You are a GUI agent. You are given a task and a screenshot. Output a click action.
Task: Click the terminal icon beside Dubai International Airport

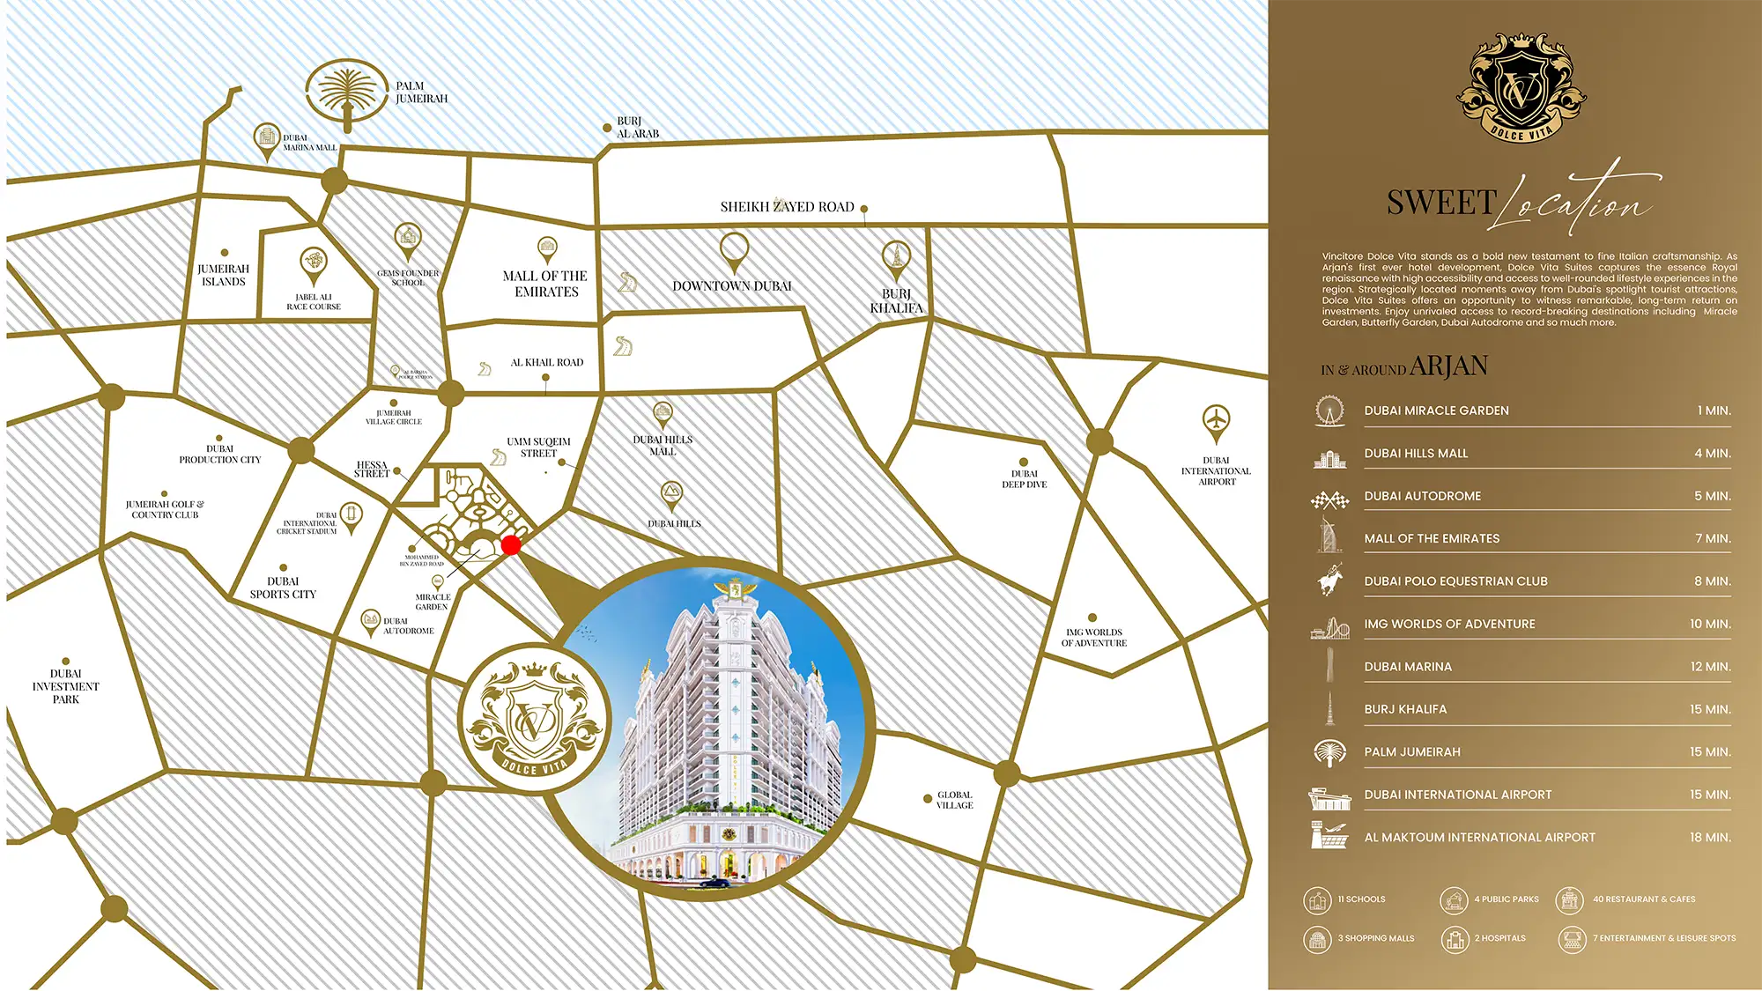(x=1329, y=799)
